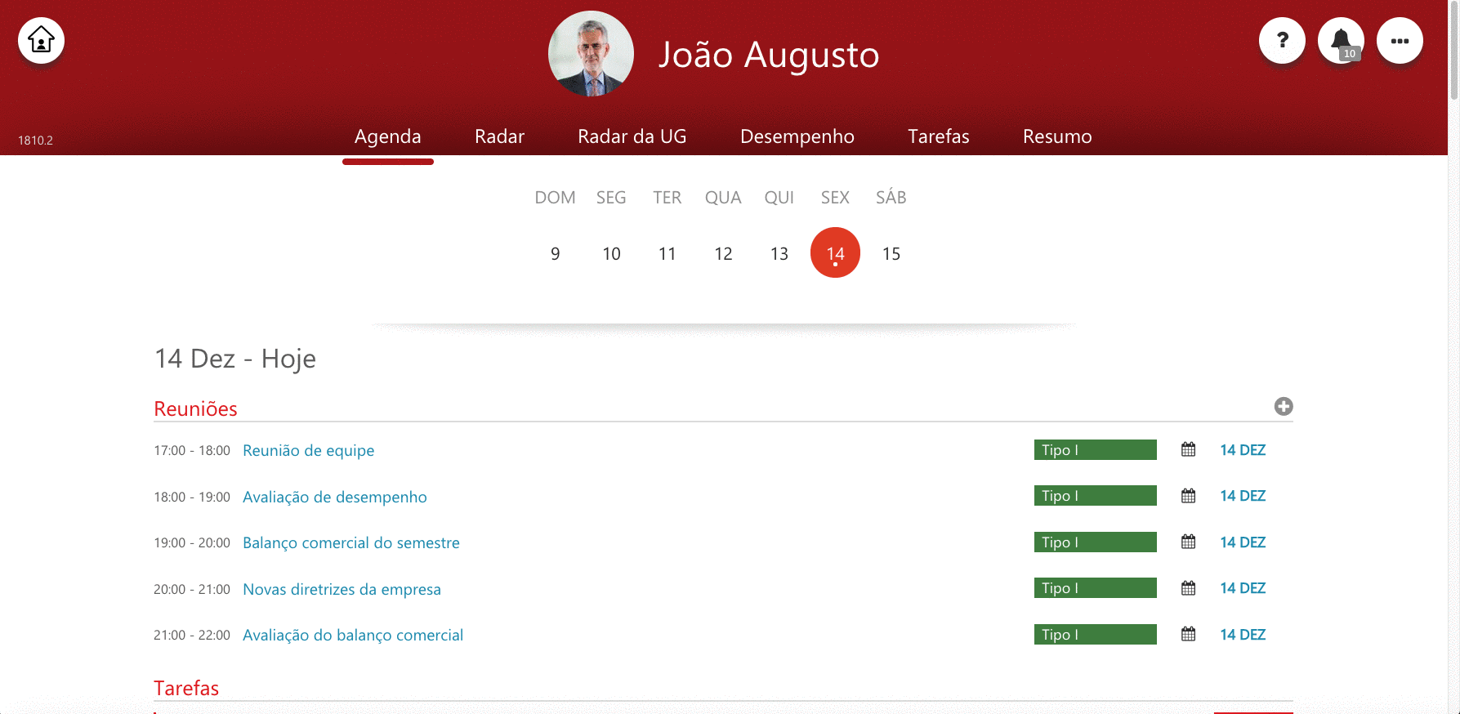Select highlighted day 14 in the calendar
Viewport: 1460px width, 714px height.
coord(835,252)
